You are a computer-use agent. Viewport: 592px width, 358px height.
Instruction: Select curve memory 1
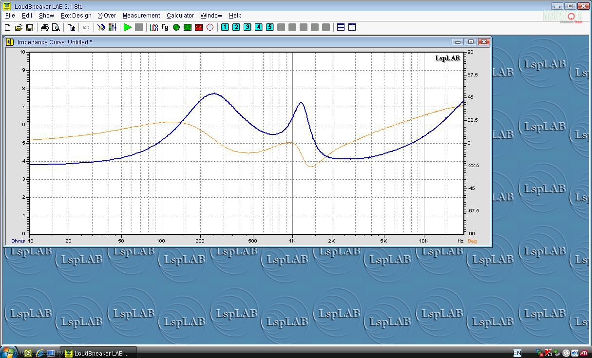(x=225, y=27)
